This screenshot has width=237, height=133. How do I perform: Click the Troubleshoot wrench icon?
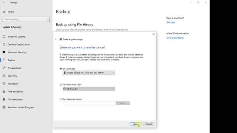pos(4,68)
